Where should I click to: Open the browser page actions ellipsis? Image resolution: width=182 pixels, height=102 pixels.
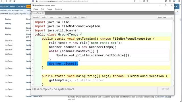[x=140, y=1]
